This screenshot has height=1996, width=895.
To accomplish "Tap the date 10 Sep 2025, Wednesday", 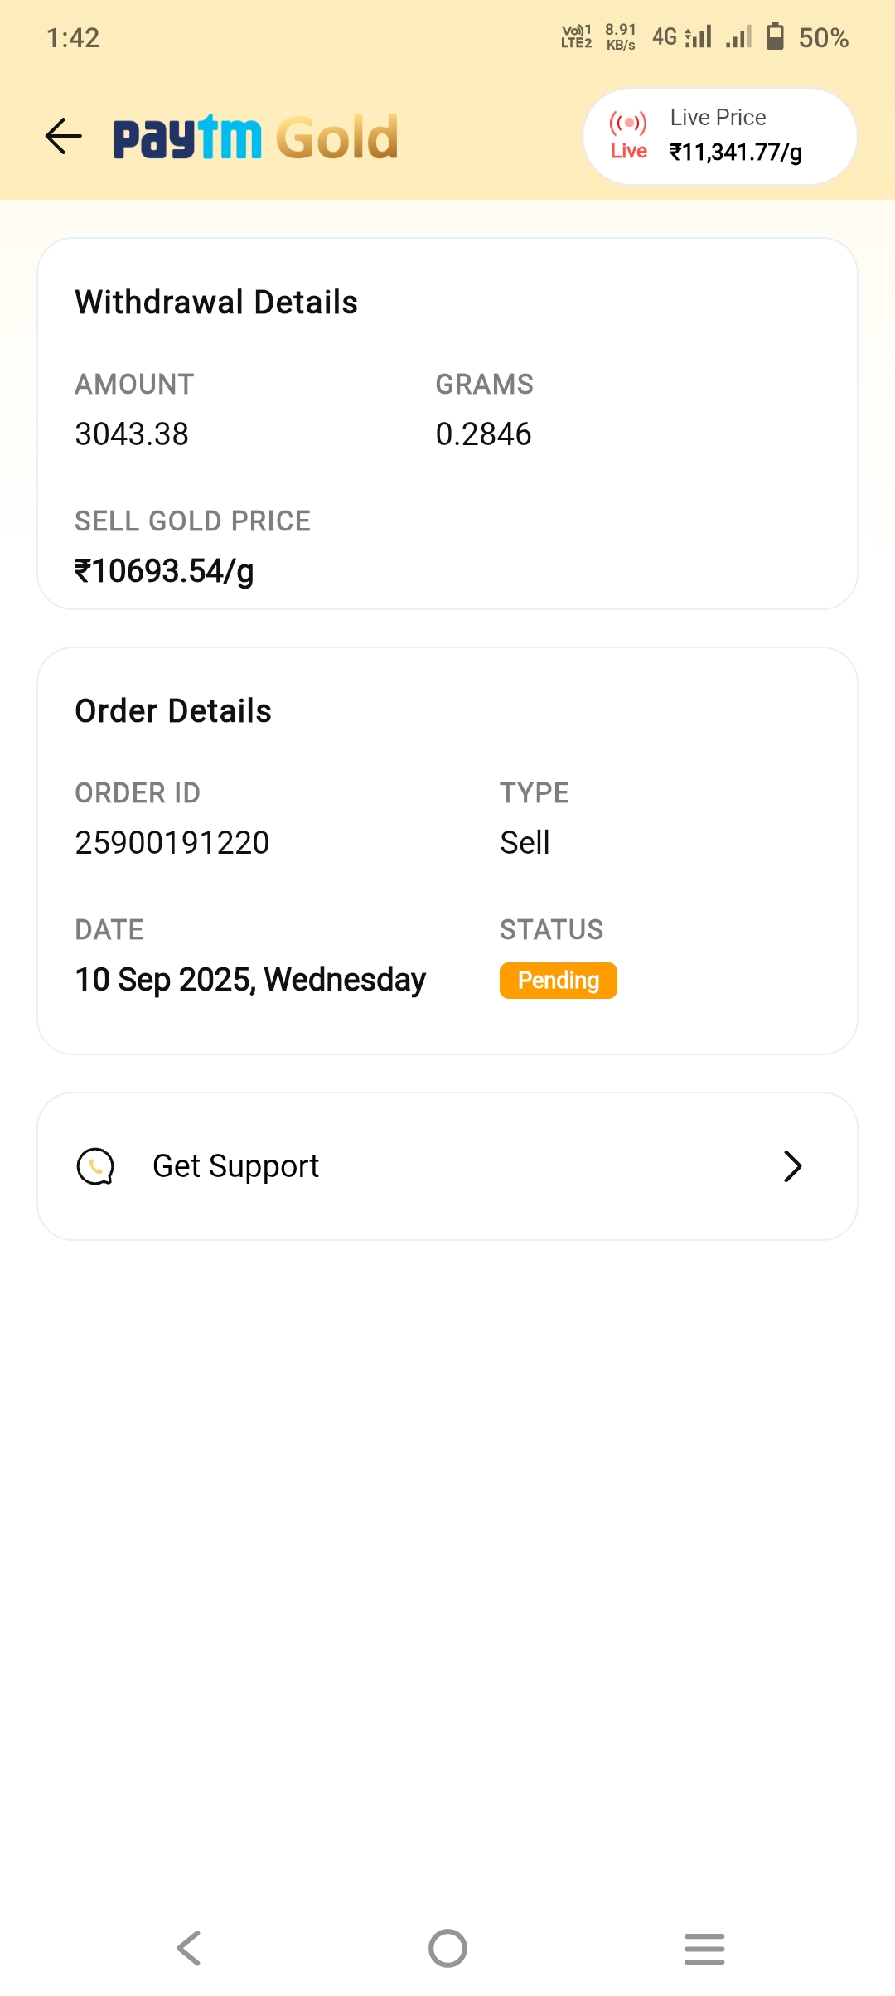I will (x=250, y=980).
